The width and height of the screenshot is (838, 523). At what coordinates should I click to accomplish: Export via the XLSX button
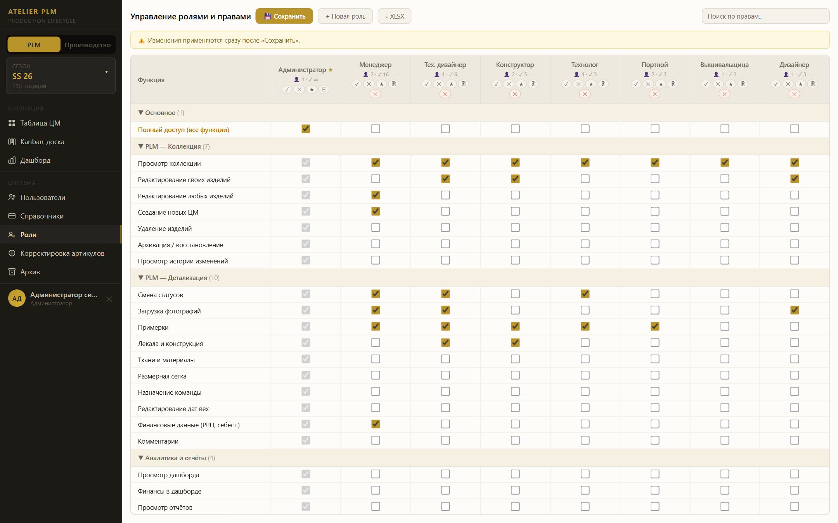(x=395, y=16)
